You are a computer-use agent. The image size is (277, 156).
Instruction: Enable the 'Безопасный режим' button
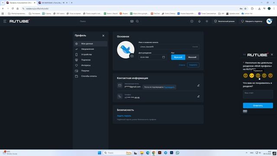(x=224, y=21)
